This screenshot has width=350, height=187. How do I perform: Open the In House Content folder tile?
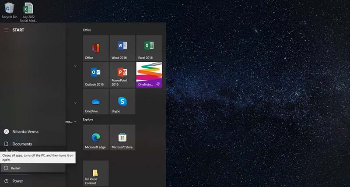(x=95, y=173)
